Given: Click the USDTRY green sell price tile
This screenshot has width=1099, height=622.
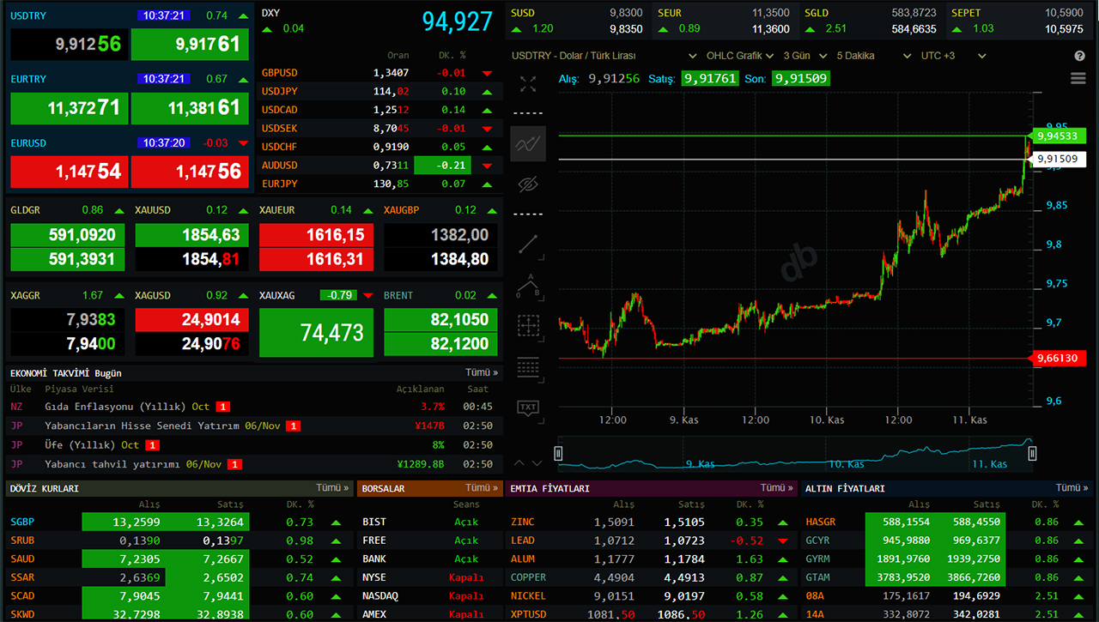Looking at the screenshot, I should click(x=190, y=44).
